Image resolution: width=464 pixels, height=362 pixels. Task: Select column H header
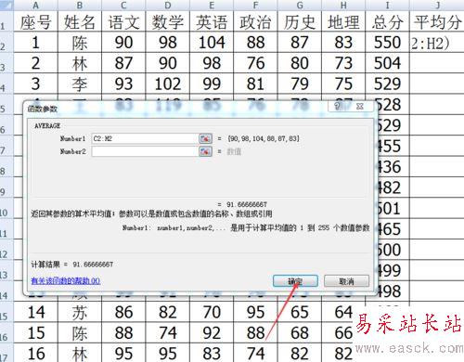pos(343,6)
